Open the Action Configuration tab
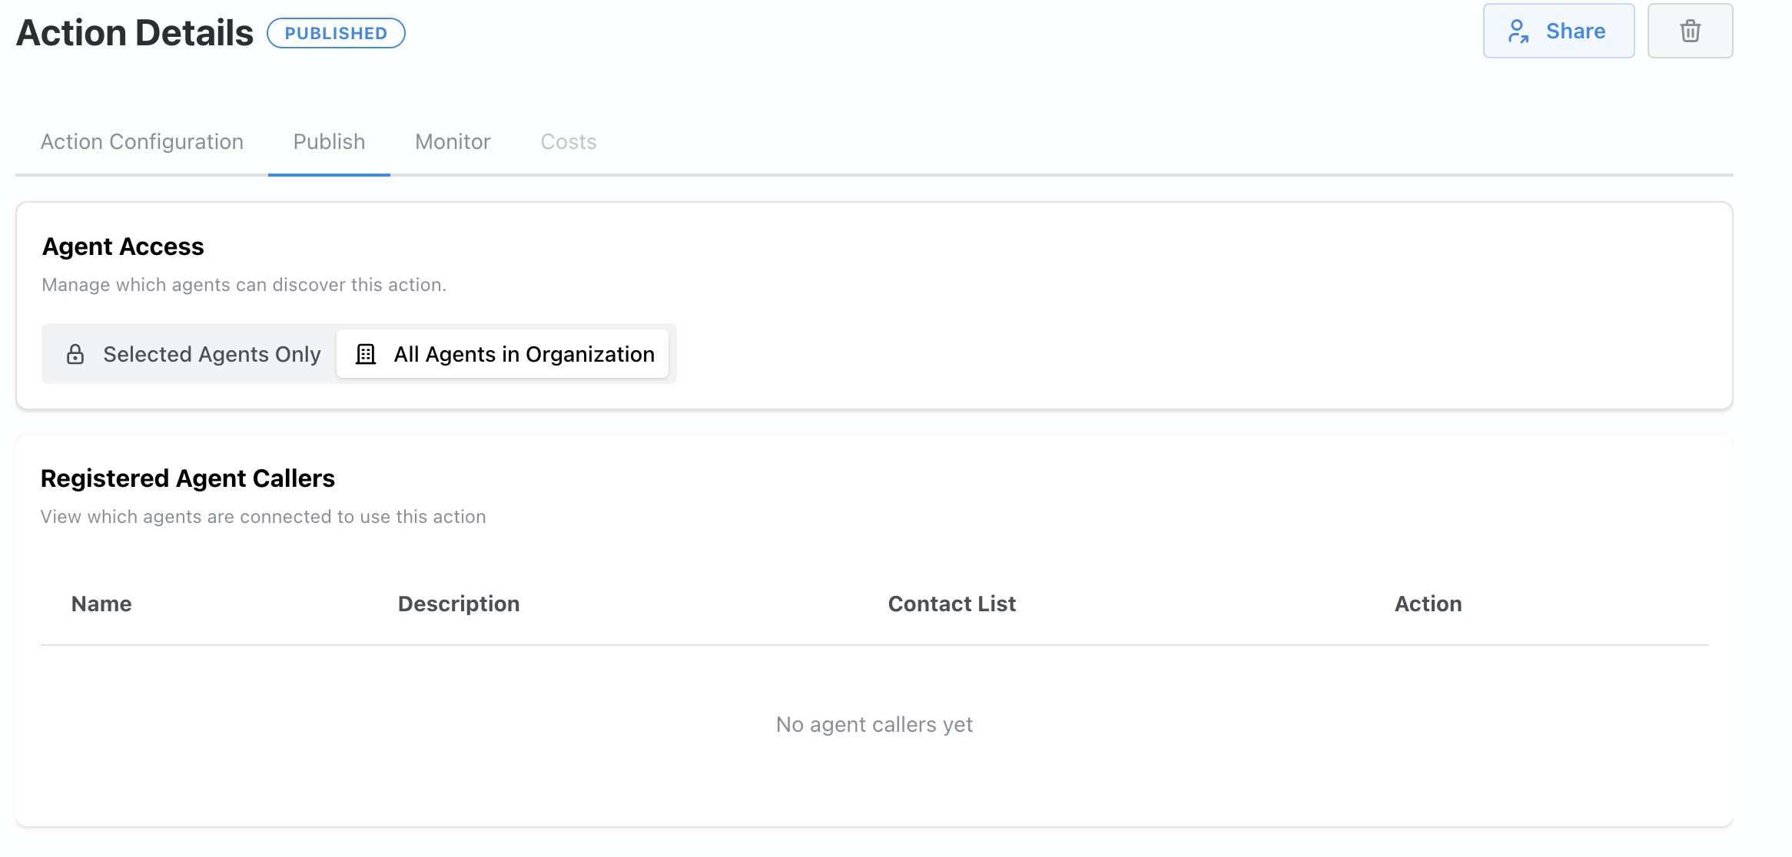 142,142
